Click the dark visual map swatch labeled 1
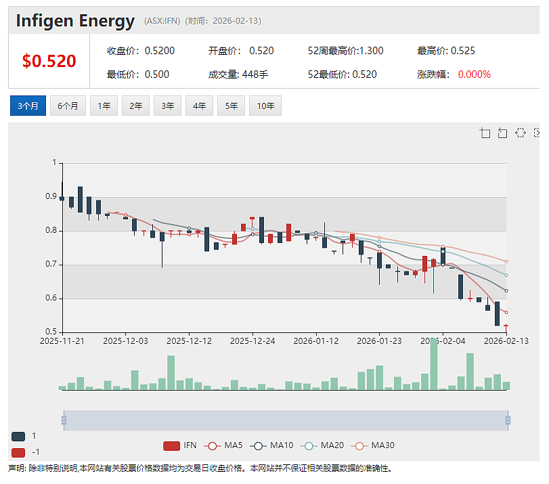Screen dimensions: 549x484 click(x=18, y=437)
